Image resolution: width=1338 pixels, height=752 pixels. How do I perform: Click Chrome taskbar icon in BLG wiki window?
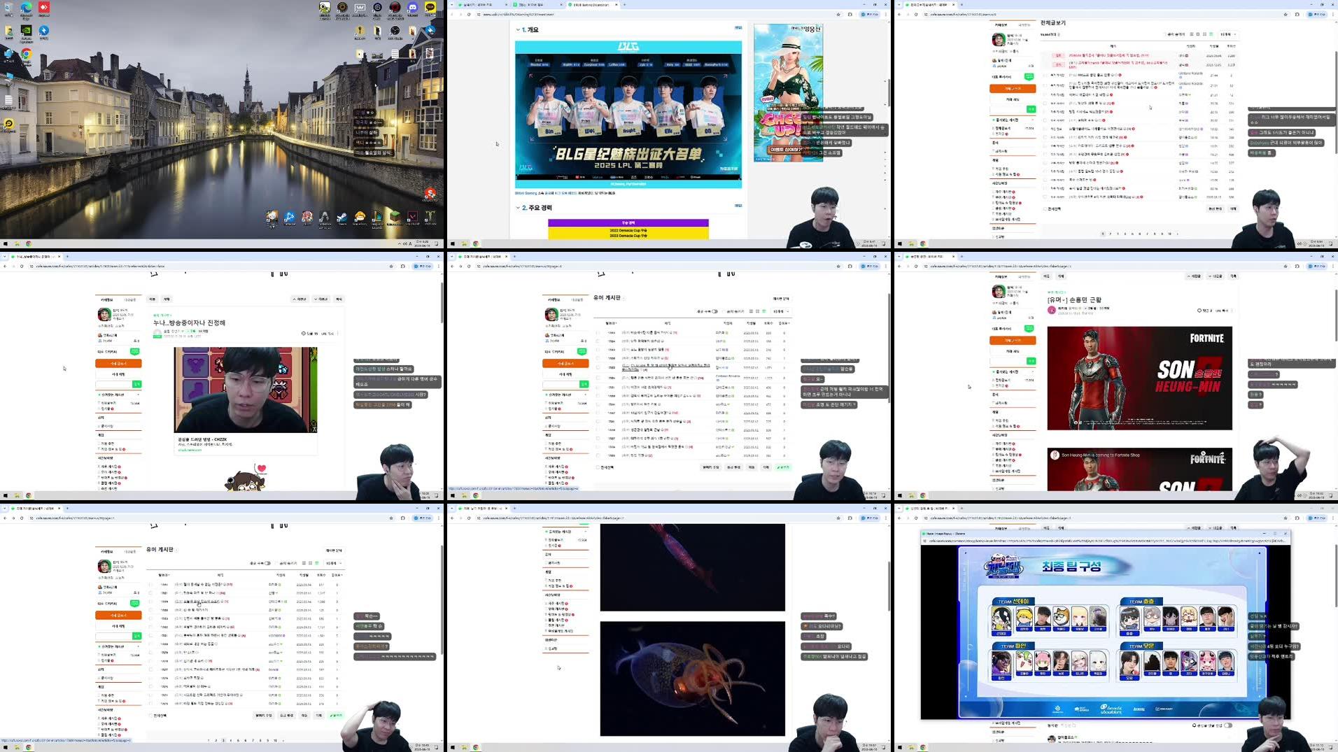pyautogui.click(x=476, y=243)
